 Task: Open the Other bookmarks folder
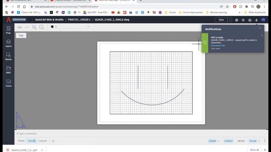point(255,12)
